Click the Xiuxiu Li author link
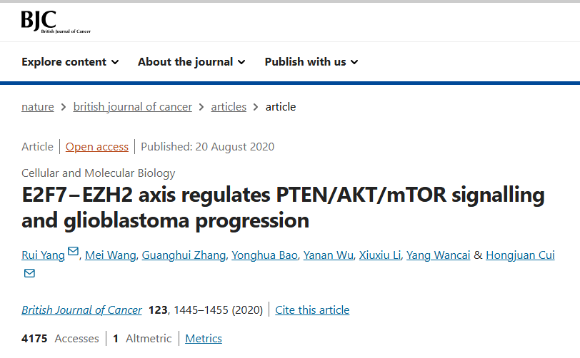Image resolution: width=580 pixels, height=358 pixels. click(x=380, y=255)
